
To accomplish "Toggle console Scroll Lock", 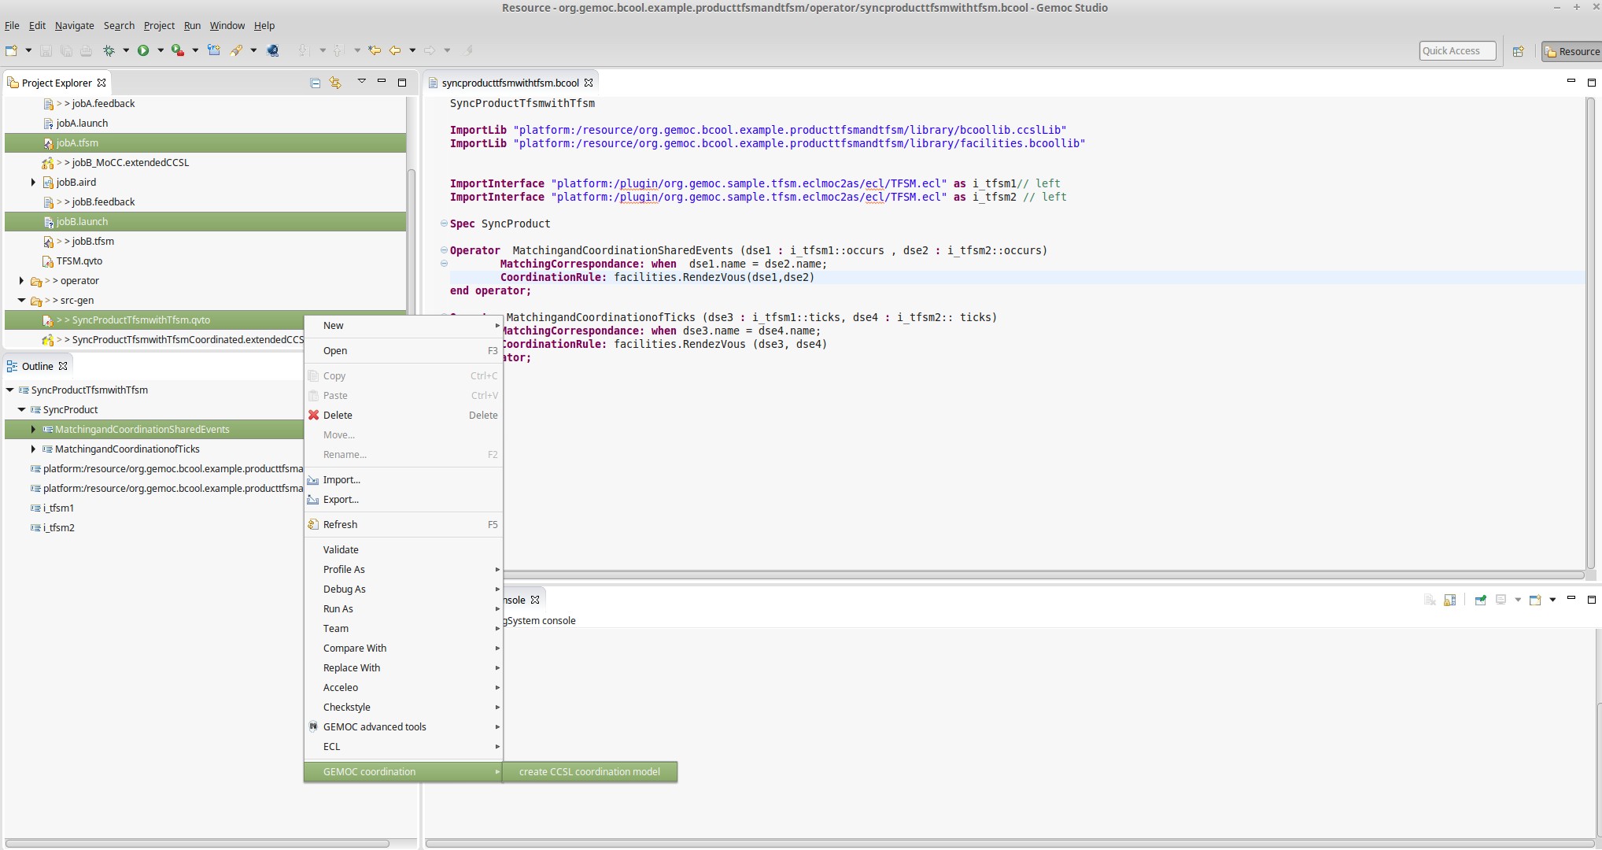I will [1450, 600].
